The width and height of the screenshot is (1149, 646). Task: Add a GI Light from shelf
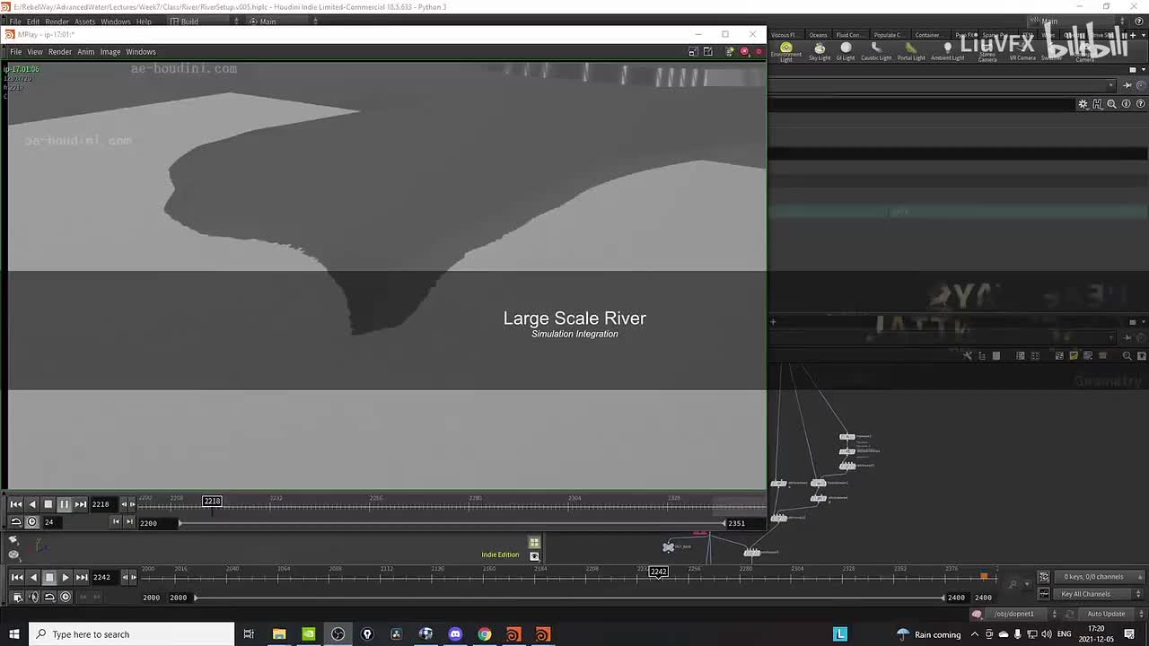[x=846, y=51]
